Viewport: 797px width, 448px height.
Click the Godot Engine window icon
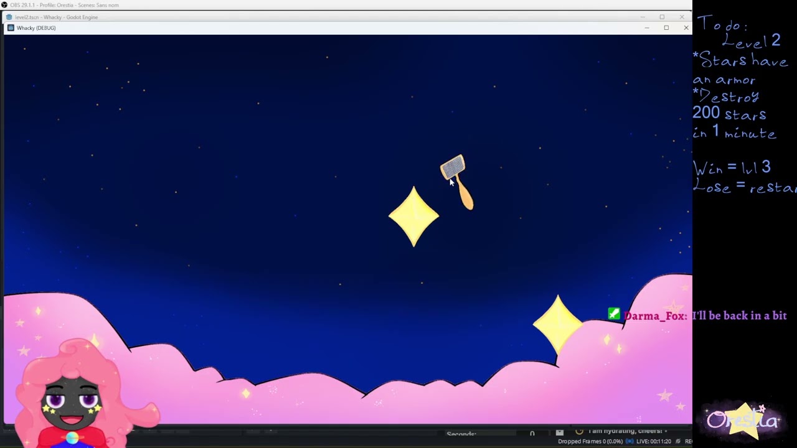(x=9, y=17)
